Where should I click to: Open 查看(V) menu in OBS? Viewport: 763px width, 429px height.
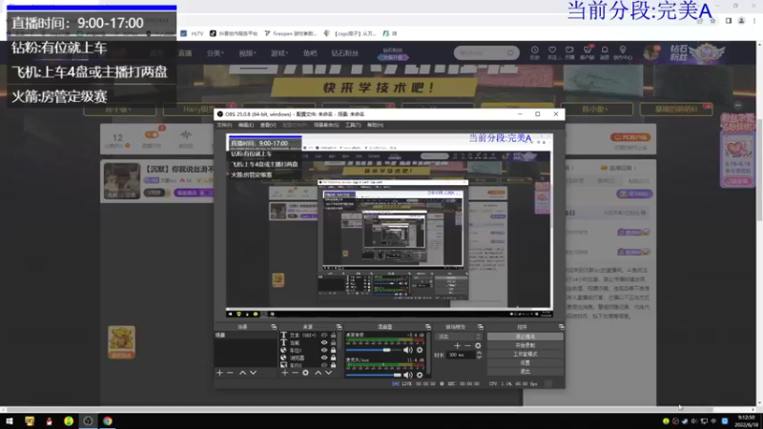tap(268, 125)
